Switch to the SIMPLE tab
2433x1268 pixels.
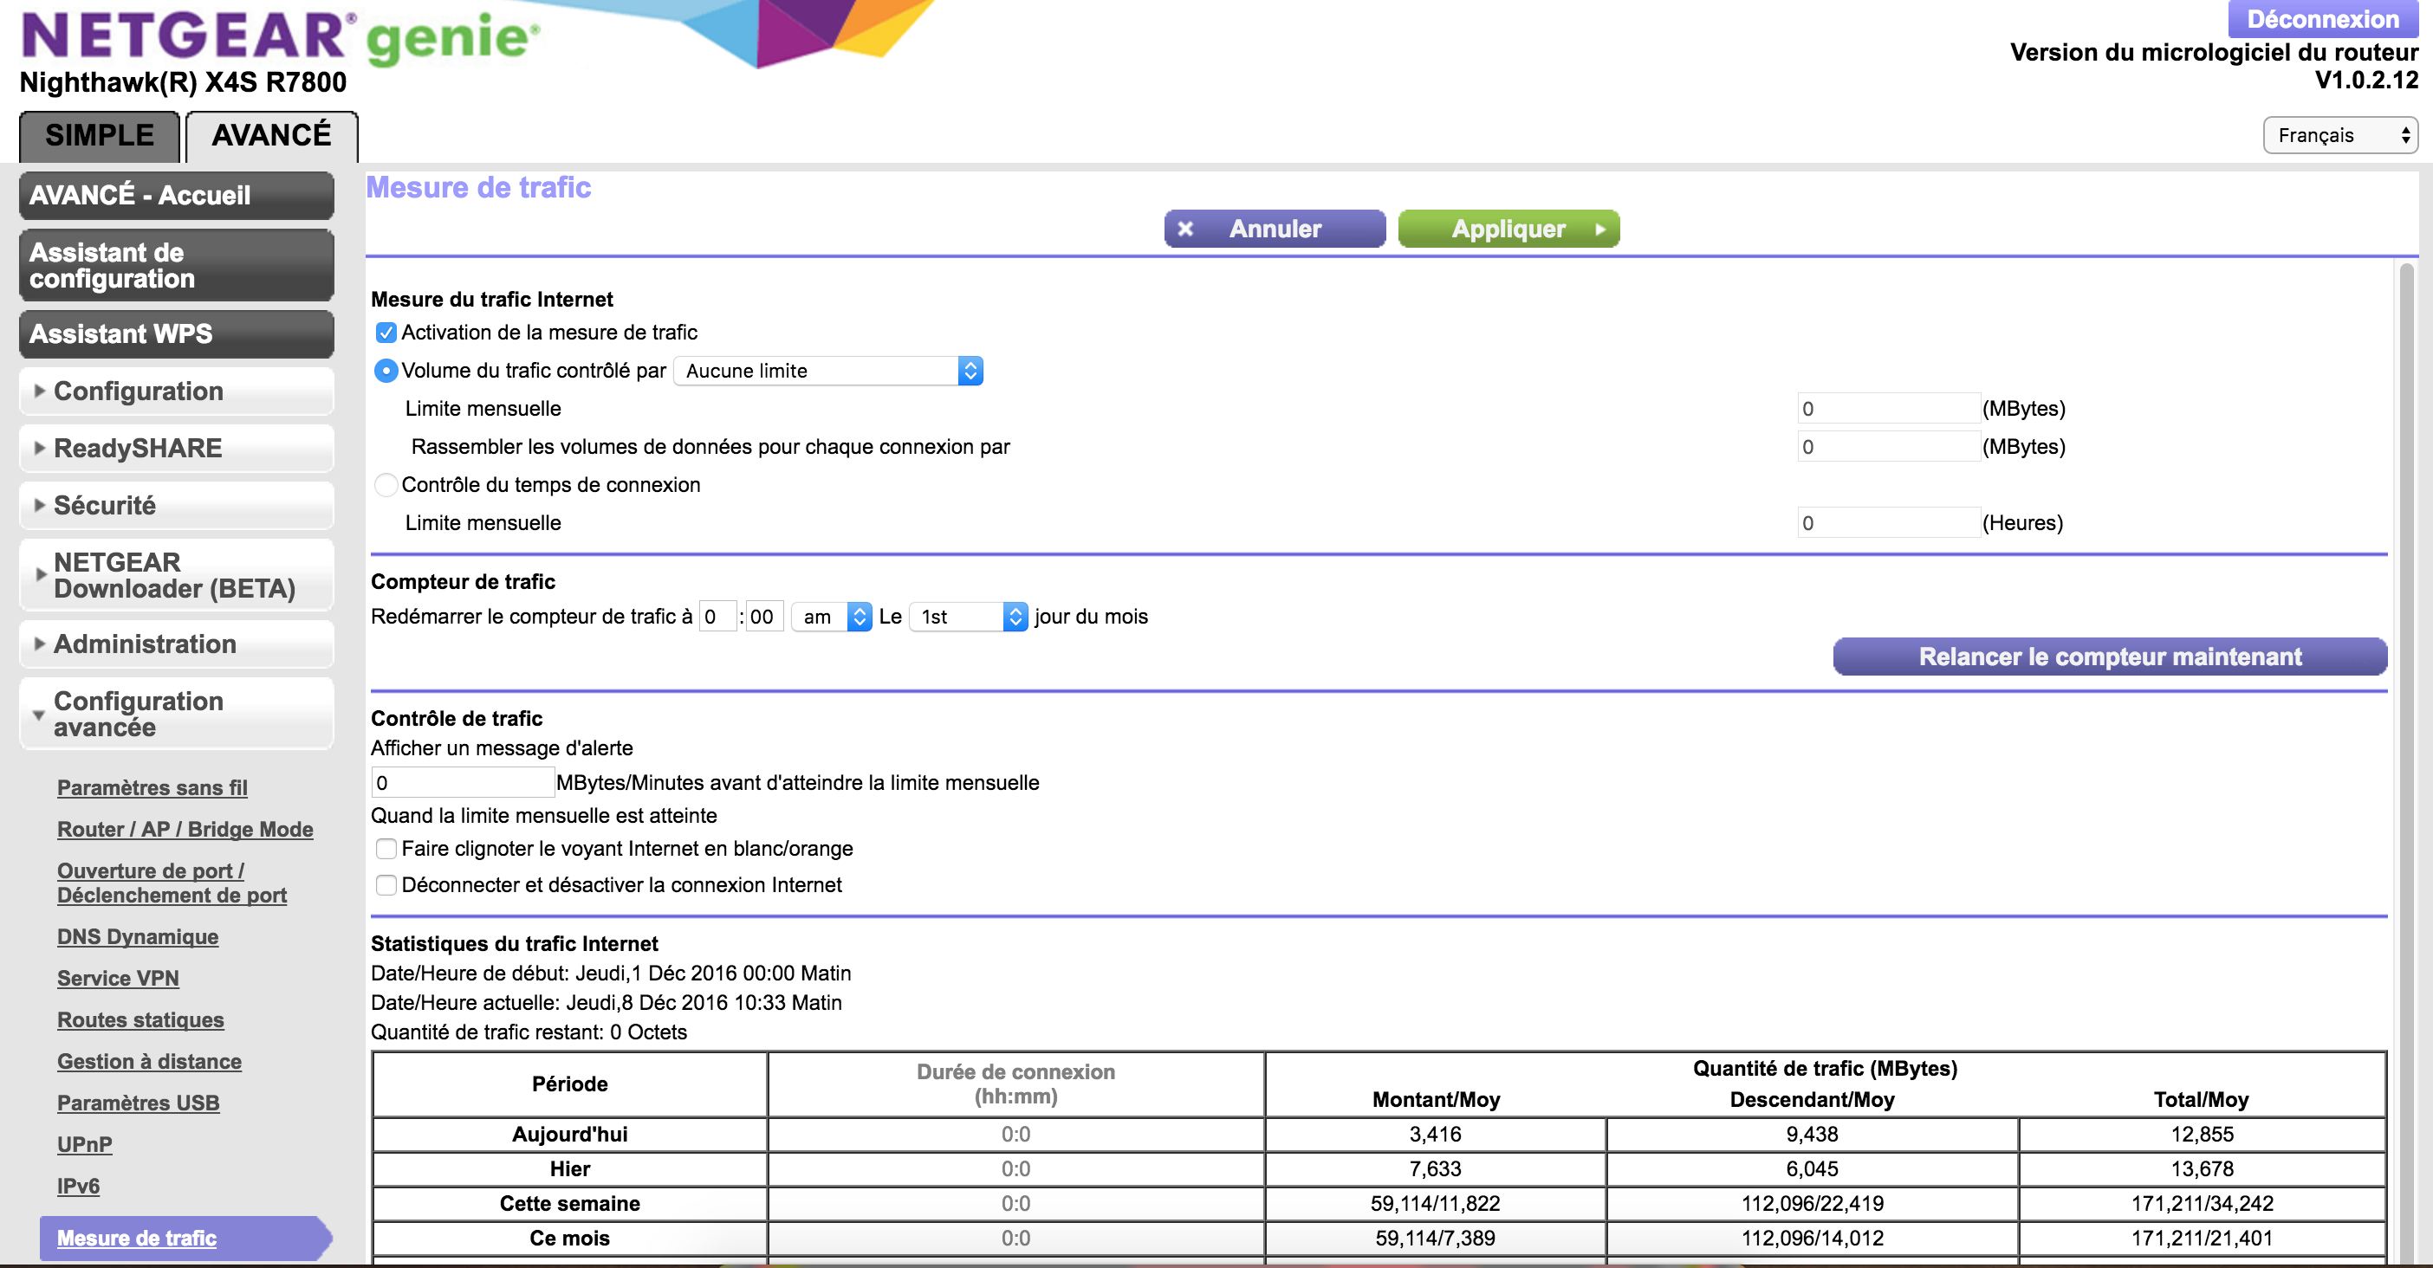99,136
